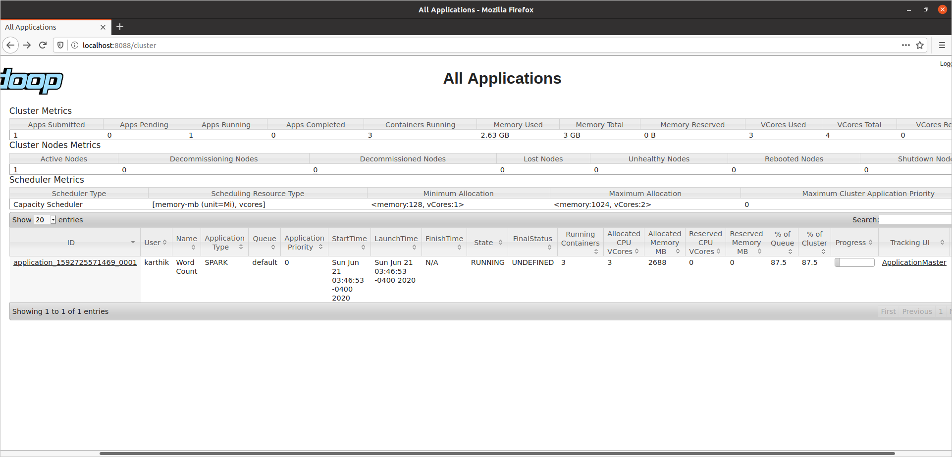Sort table by ID column
Viewport: 952px width, 457px height.
tap(75, 243)
